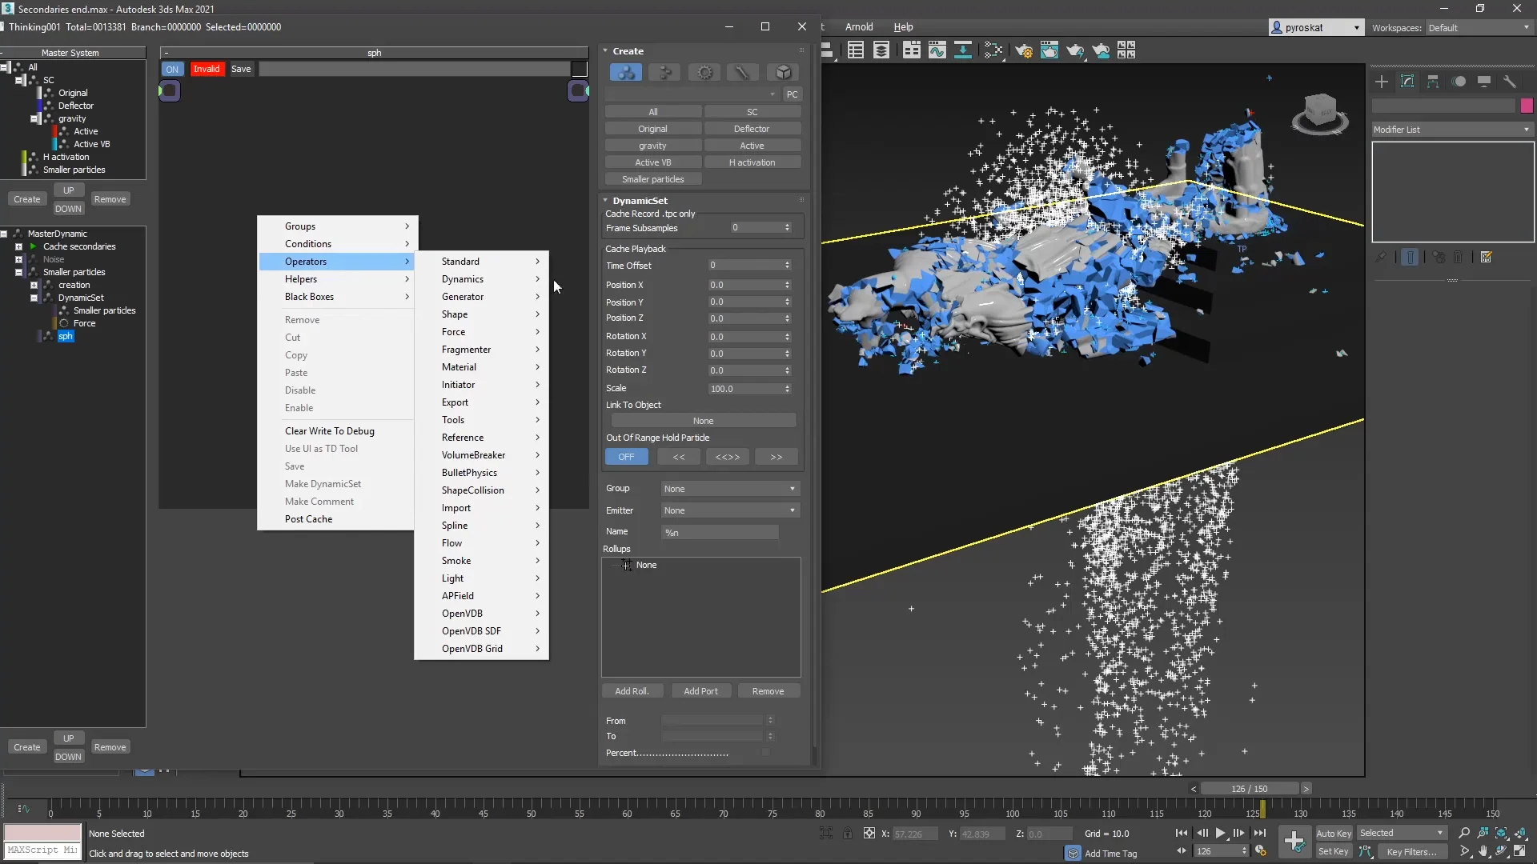Toggle the Invalid red button
The image size is (1537, 864).
[x=207, y=69]
